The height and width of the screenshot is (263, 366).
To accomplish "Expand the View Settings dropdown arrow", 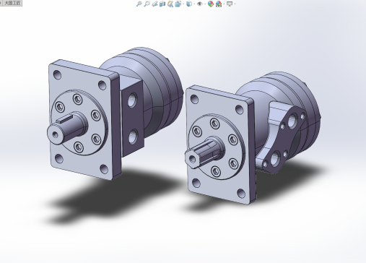I will click(x=235, y=4).
